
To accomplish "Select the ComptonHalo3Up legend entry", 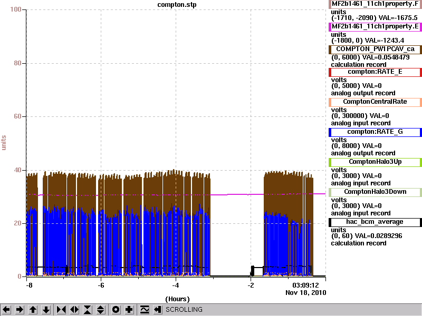I will (x=375, y=162).
